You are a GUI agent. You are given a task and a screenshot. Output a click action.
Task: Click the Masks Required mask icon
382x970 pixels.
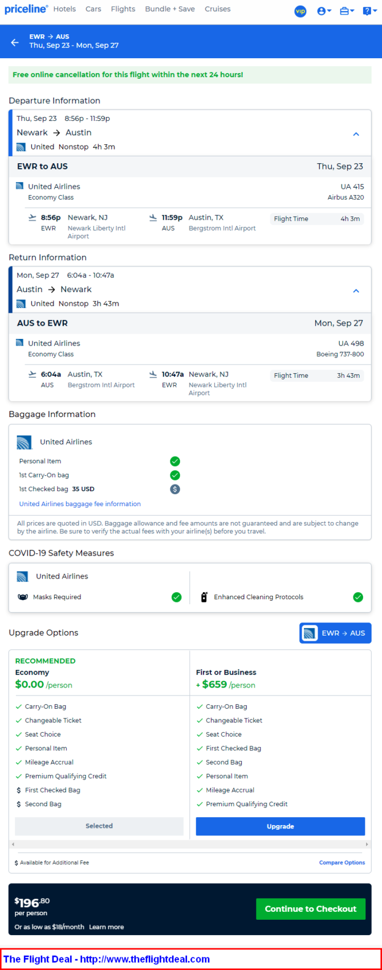pos(23,597)
